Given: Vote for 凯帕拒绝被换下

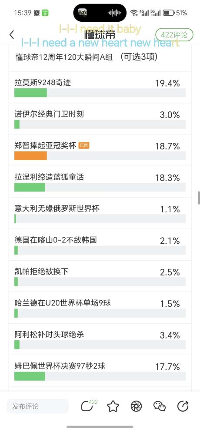Looking at the screenshot, I should [x=100, y=276].
